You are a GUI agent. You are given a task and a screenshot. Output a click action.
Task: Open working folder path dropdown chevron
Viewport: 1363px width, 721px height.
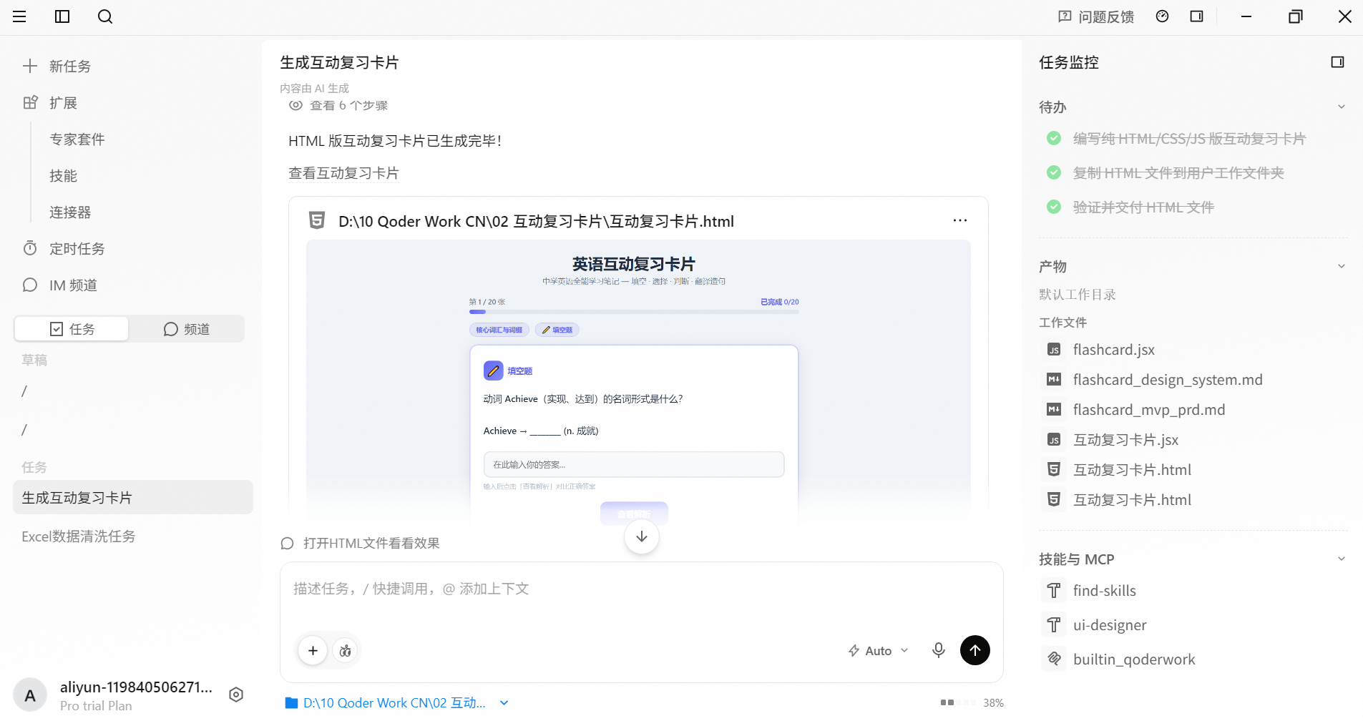point(504,703)
